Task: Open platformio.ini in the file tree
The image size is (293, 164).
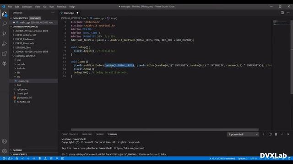Action: pyautogui.click(x=33, y=97)
